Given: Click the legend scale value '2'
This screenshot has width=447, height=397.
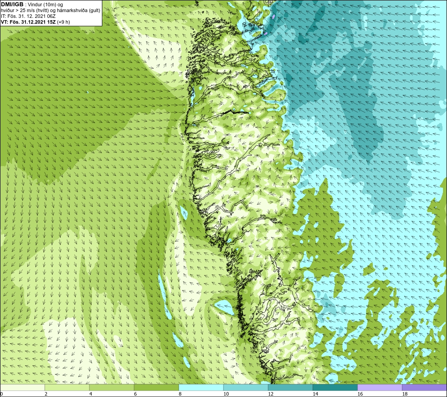Looking at the screenshot, I should [x=46, y=394].
